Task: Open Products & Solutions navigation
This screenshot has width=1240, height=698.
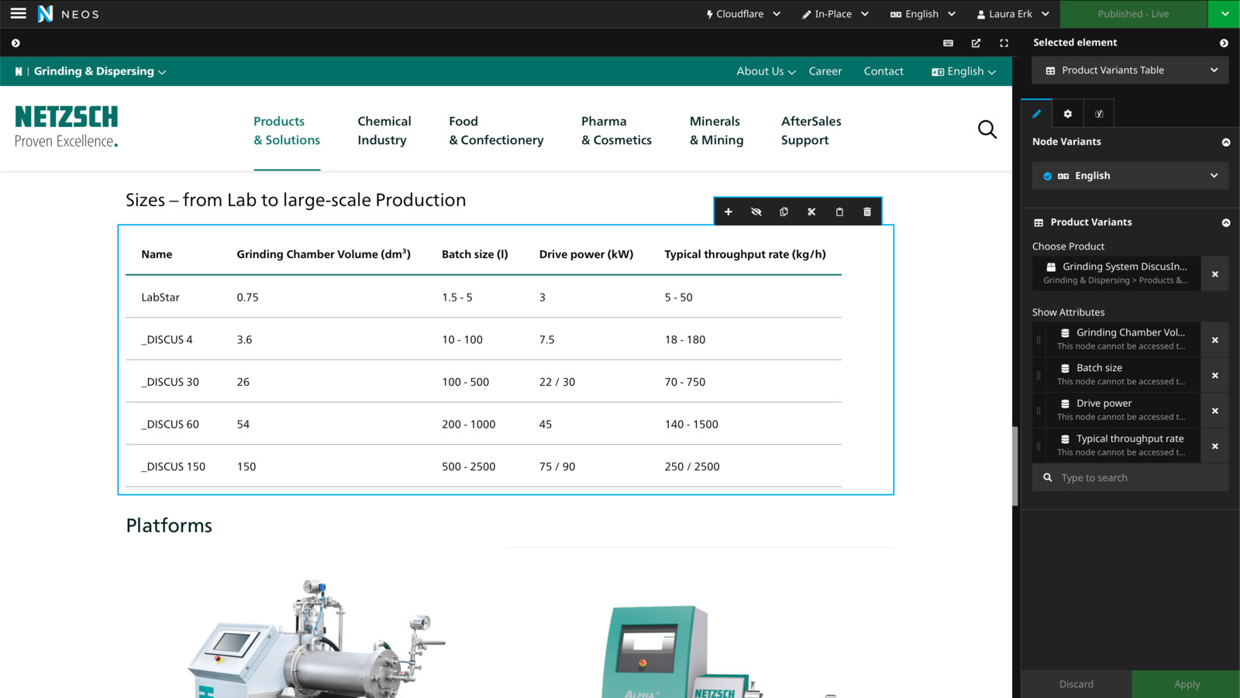Action: (287, 131)
